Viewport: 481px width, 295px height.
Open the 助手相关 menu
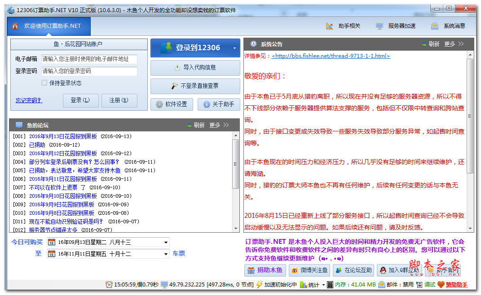click(343, 26)
